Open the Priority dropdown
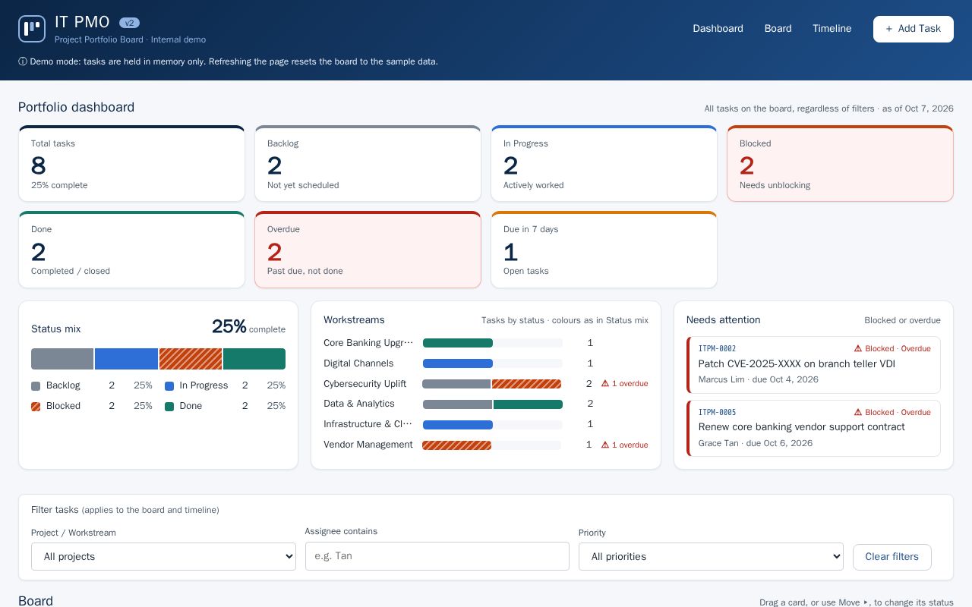The height and width of the screenshot is (607, 972). [711, 556]
